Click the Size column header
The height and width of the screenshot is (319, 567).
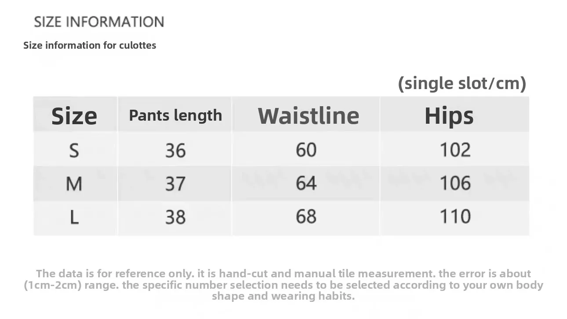coord(74,116)
